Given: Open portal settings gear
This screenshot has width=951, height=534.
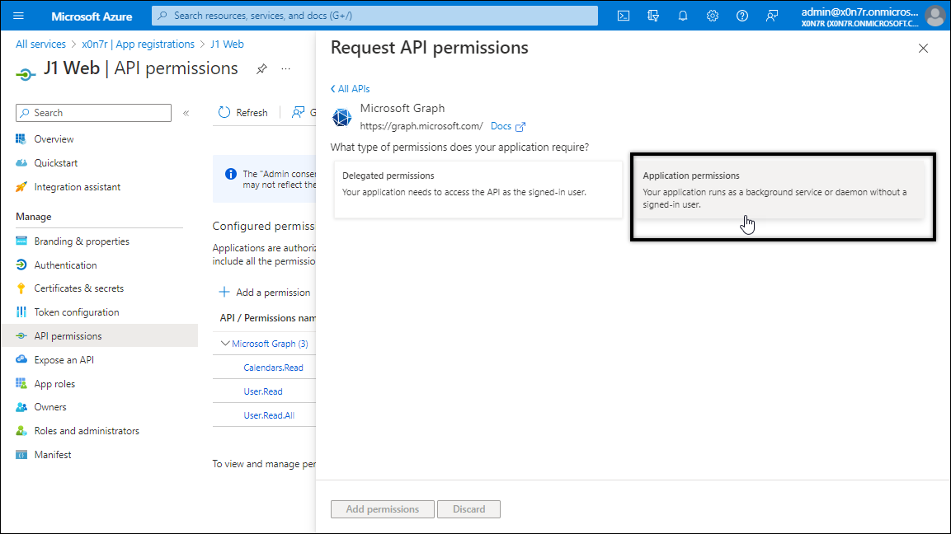Looking at the screenshot, I should tap(713, 16).
